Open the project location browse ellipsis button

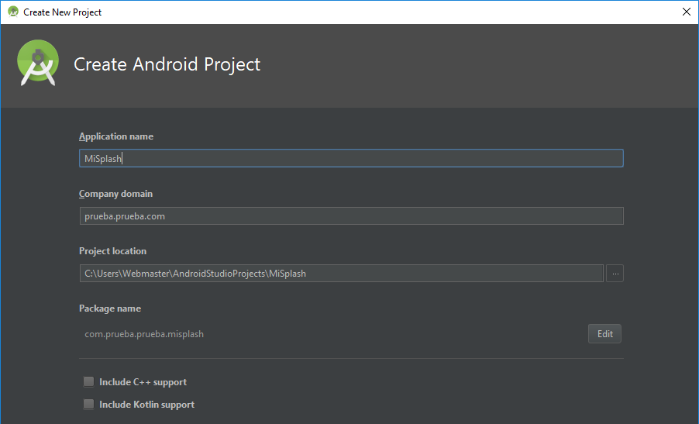(615, 274)
